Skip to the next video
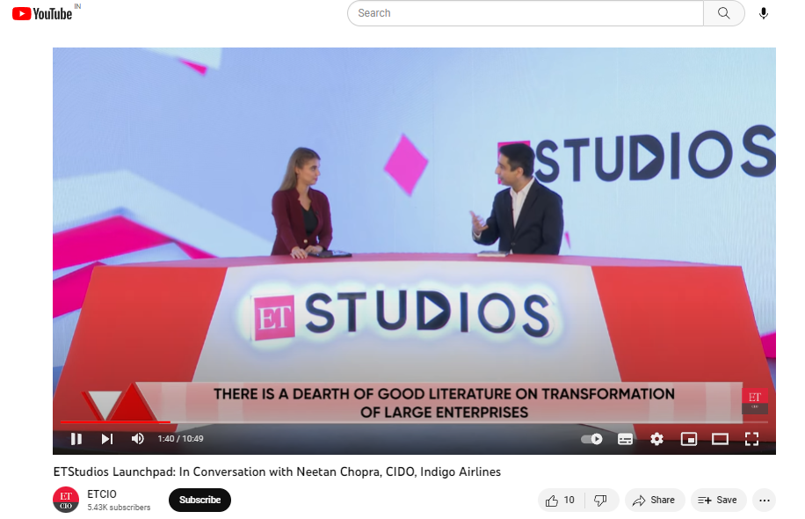This screenshot has width=805, height=519. [x=107, y=439]
